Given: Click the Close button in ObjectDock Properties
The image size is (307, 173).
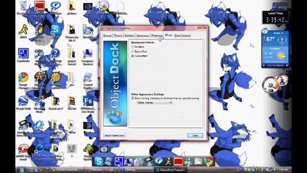Looking at the screenshot, I should (x=195, y=136).
